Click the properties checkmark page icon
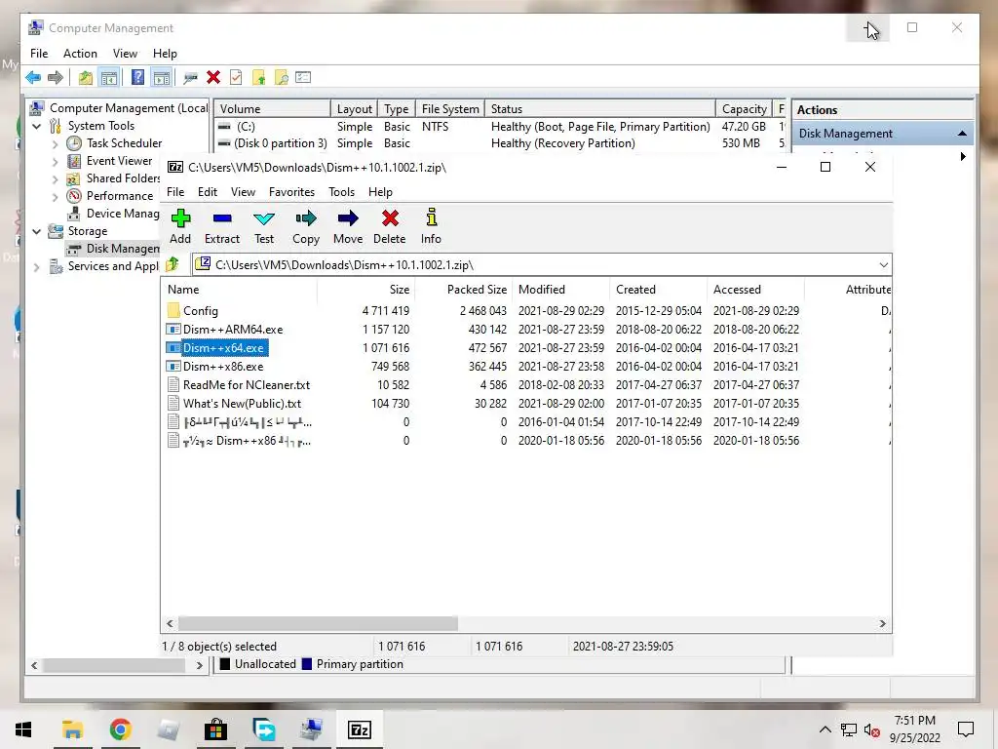Screen dimensions: 998x749 tap(236, 78)
